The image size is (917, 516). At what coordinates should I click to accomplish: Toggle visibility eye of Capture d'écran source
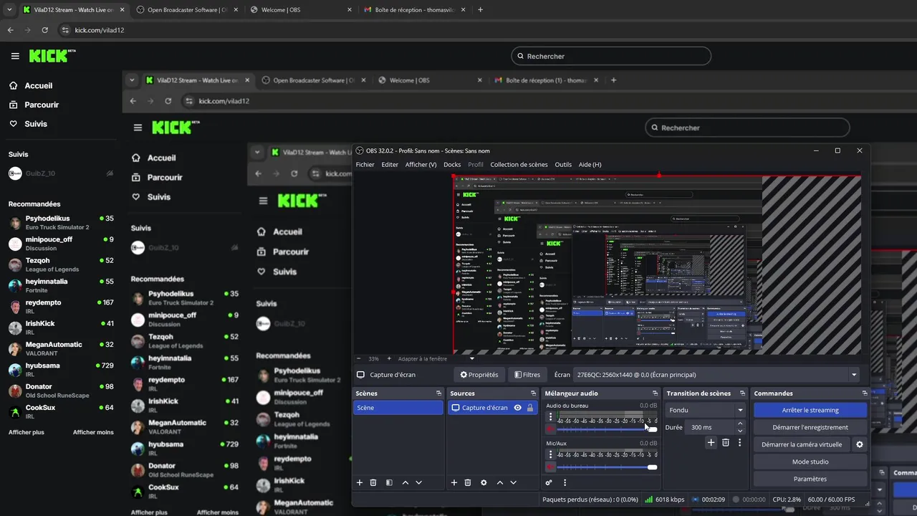[x=517, y=408]
